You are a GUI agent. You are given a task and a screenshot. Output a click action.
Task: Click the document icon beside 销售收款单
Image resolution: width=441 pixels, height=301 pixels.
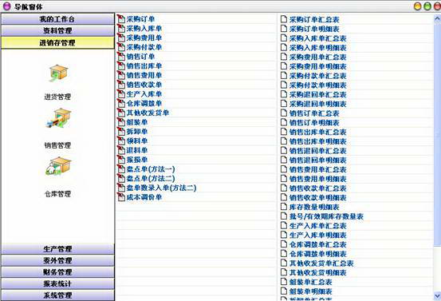pos(121,85)
